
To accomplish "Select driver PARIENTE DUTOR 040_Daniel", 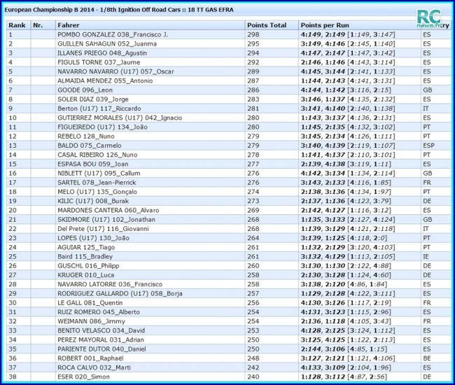I will (x=102, y=349).
